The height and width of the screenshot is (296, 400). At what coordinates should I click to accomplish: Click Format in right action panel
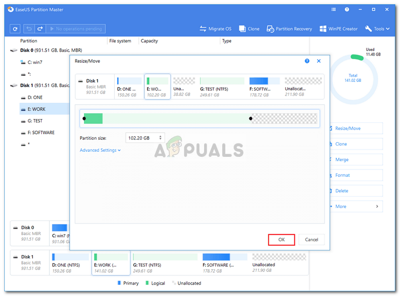(356, 175)
